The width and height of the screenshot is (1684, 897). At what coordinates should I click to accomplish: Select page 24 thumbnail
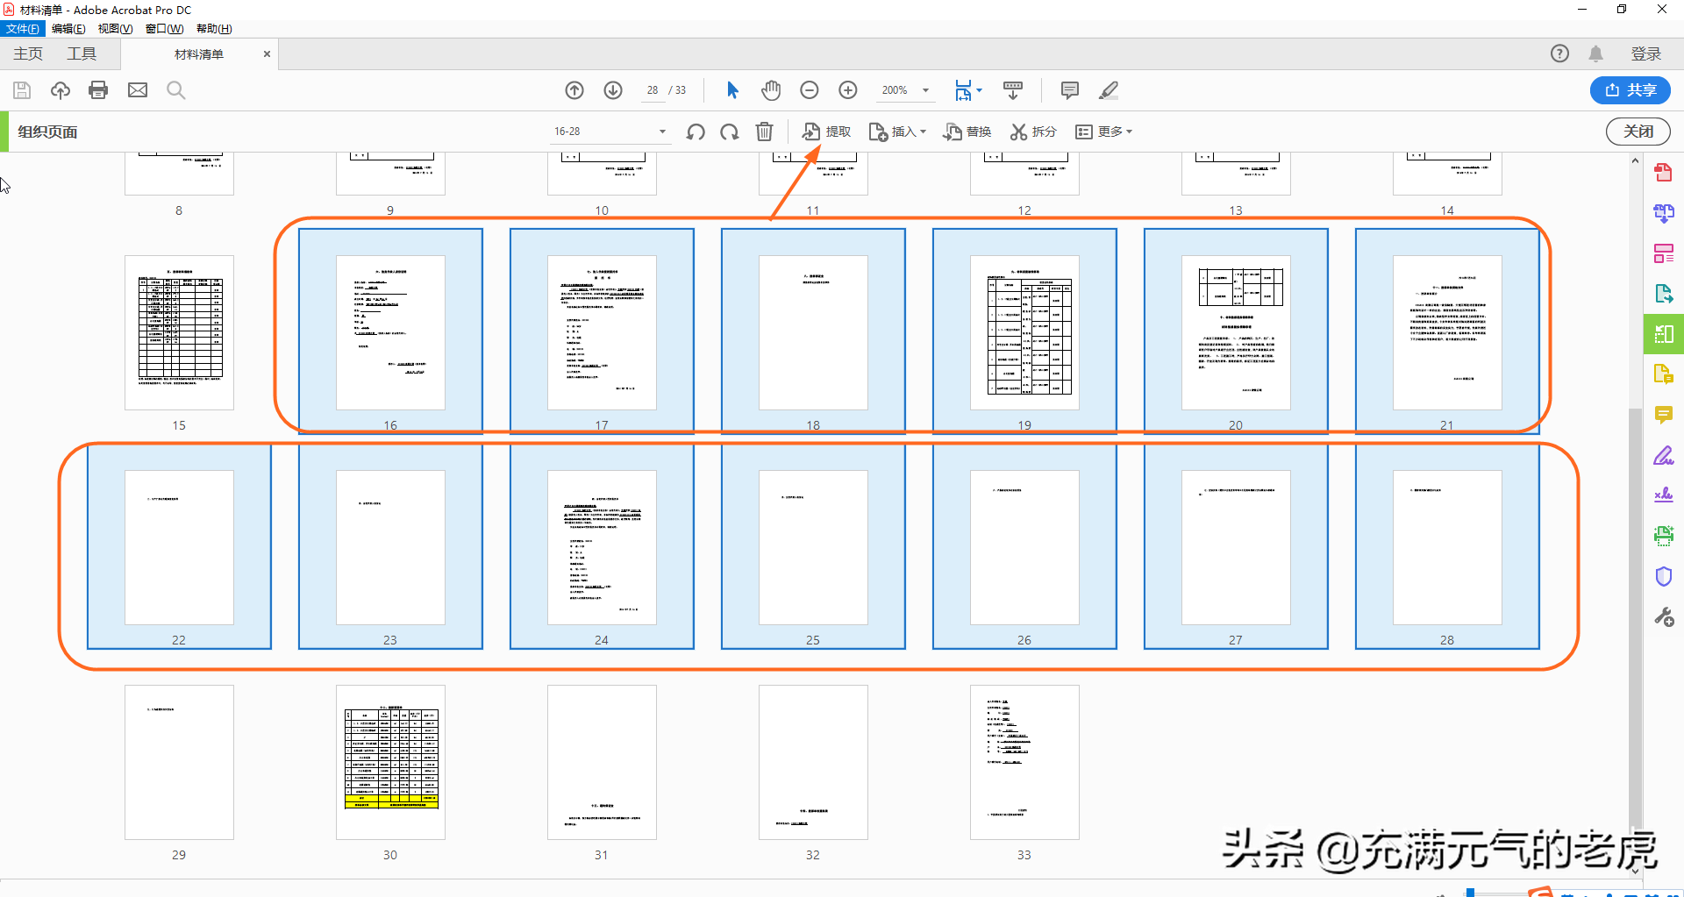(602, 547)
